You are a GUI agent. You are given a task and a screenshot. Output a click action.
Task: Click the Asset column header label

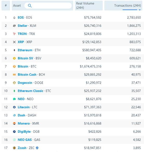point(17,5)
